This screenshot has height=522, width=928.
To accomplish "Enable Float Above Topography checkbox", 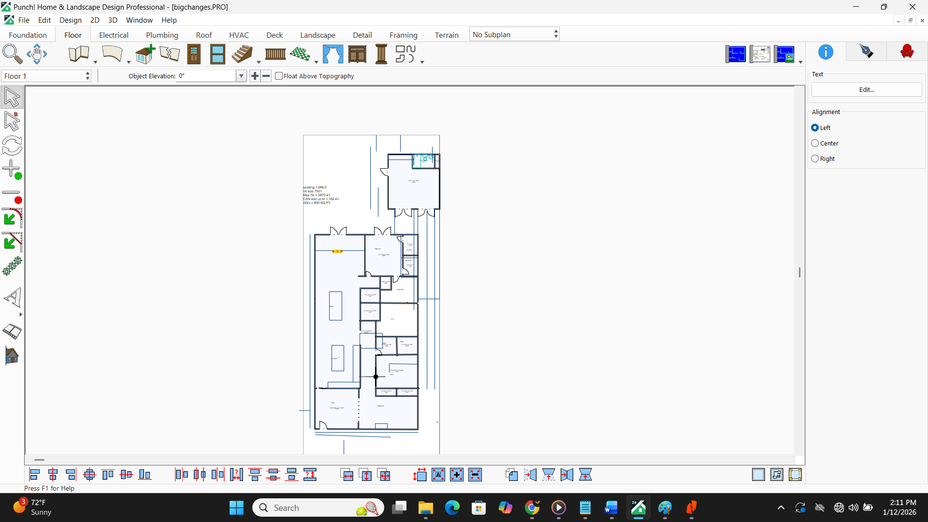I will pyautogui.click(x=279, y=76).
